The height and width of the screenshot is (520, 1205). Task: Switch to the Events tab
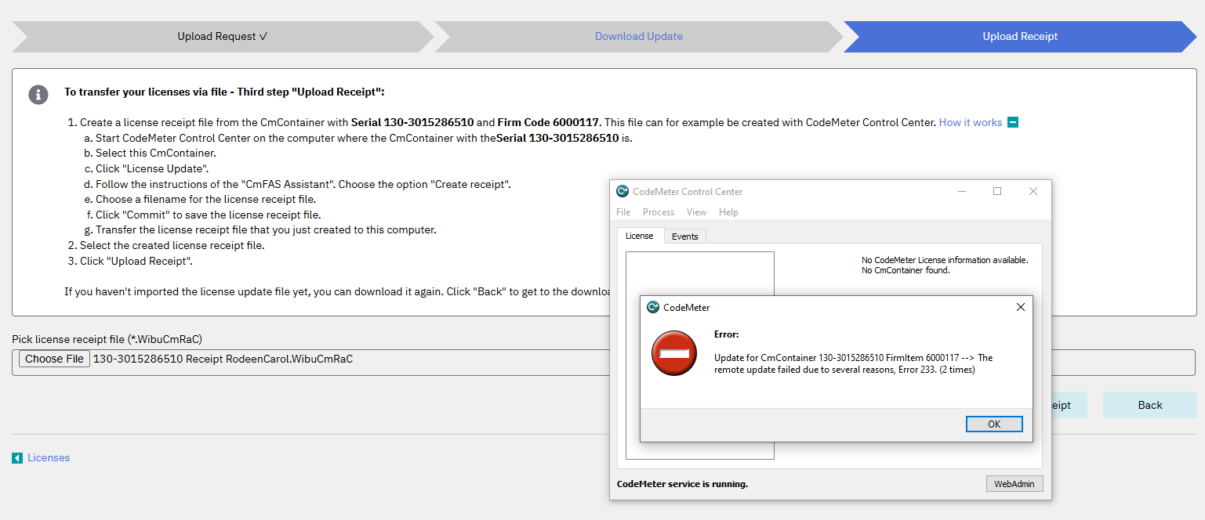(x=685, y=237)
